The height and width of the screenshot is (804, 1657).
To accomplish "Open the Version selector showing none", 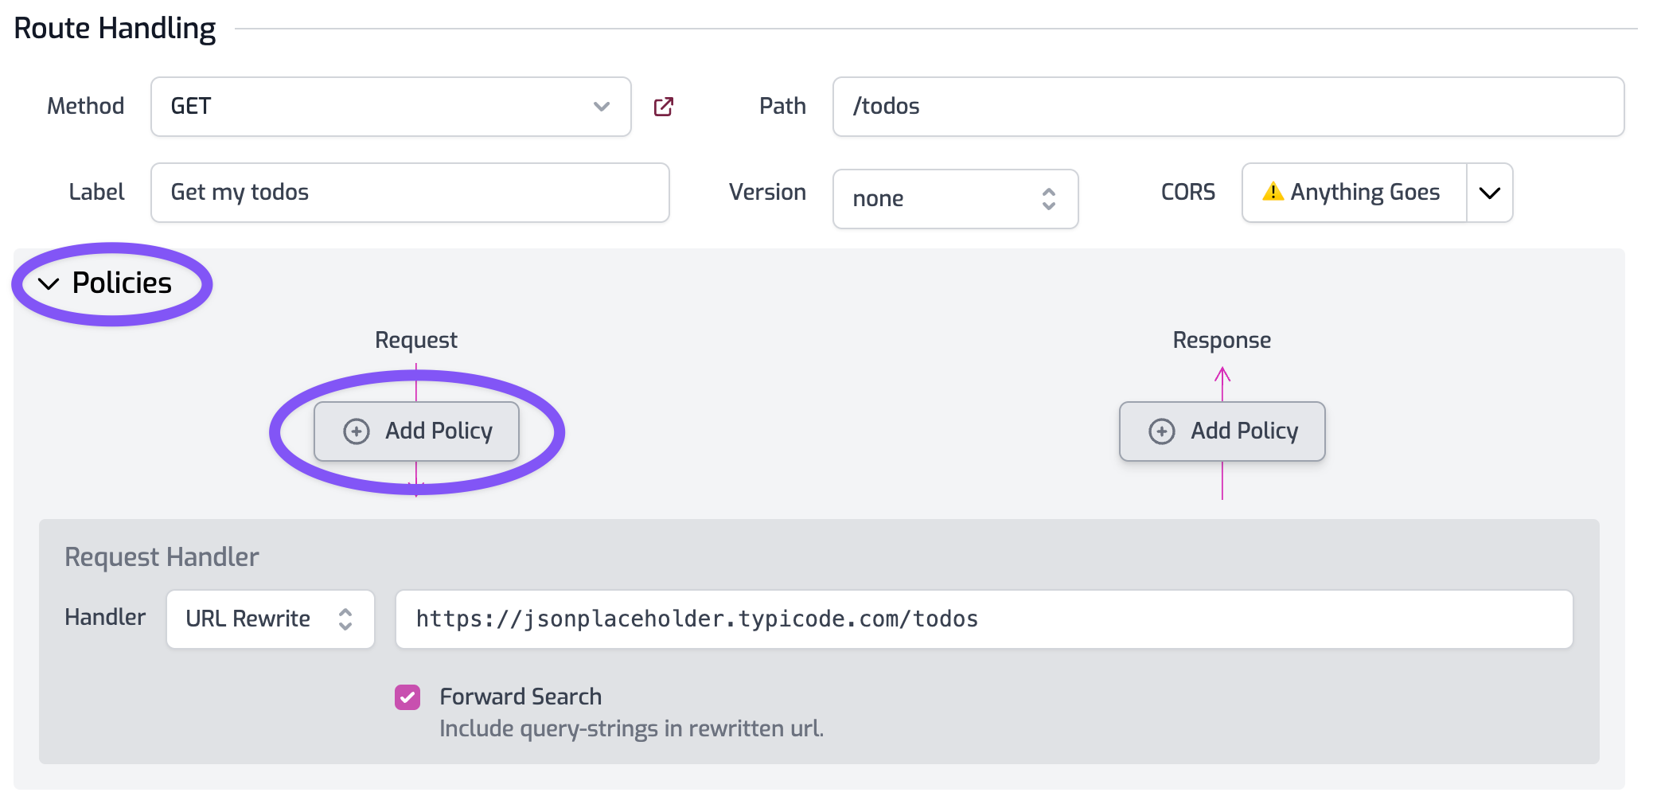I will 954,199.
